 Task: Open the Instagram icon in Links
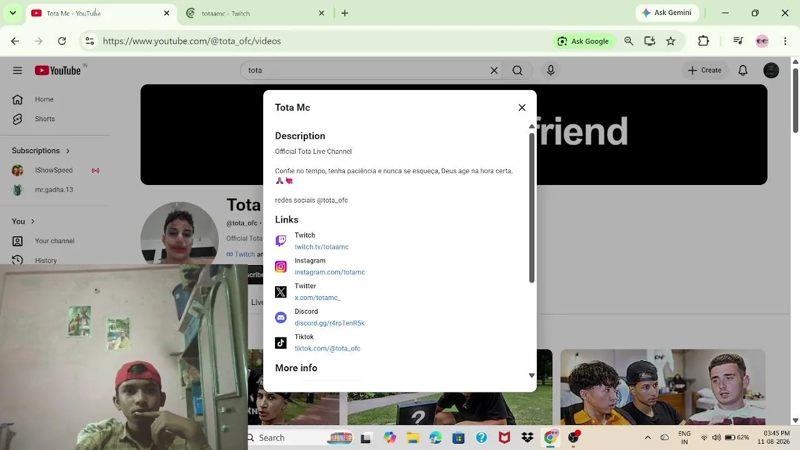pyautogui.click(x=281, y=266)
